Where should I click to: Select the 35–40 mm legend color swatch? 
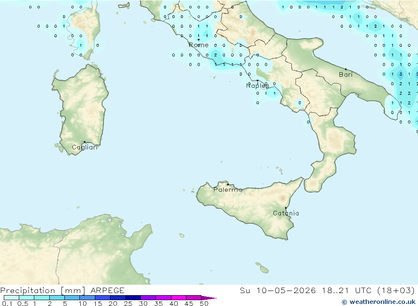pos(163,298)
